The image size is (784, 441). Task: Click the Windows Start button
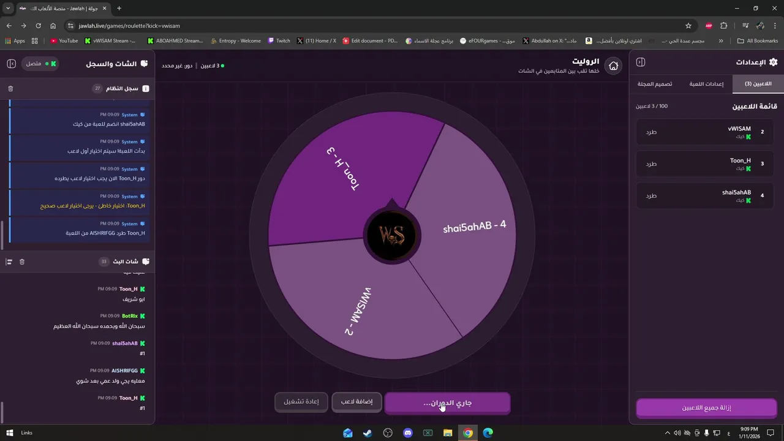coord(10,433)
